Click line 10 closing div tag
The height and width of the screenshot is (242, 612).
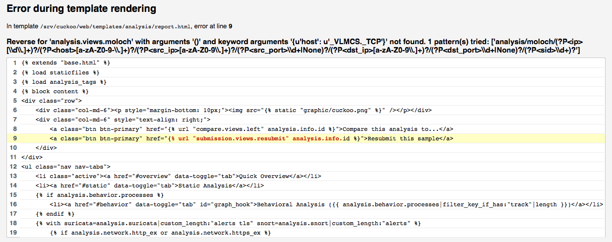[x=306, y=148]
